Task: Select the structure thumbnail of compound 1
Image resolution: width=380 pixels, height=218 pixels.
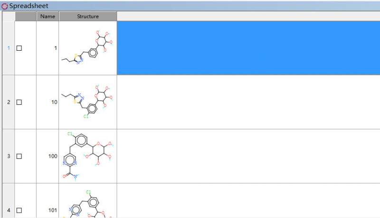Action: click(x=88, y=48)
